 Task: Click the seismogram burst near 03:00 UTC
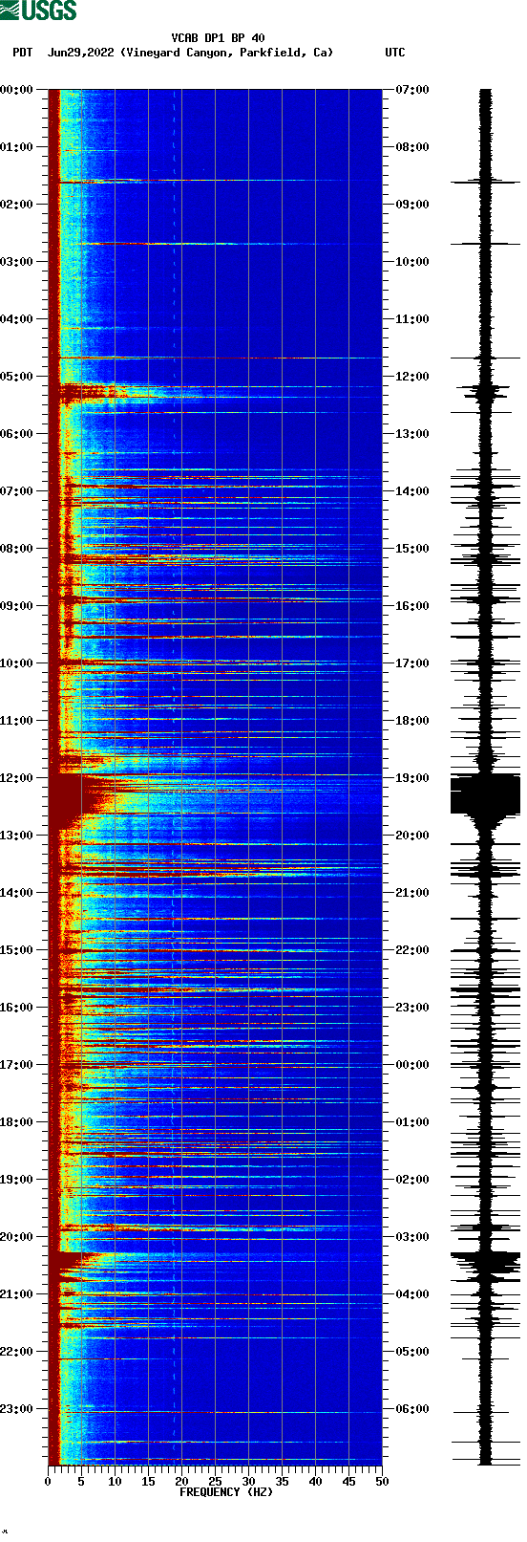pos(485,1262)
